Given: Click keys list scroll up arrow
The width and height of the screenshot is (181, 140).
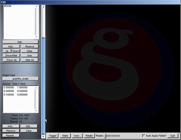Looking at the screenshot, I should point(36,88).
